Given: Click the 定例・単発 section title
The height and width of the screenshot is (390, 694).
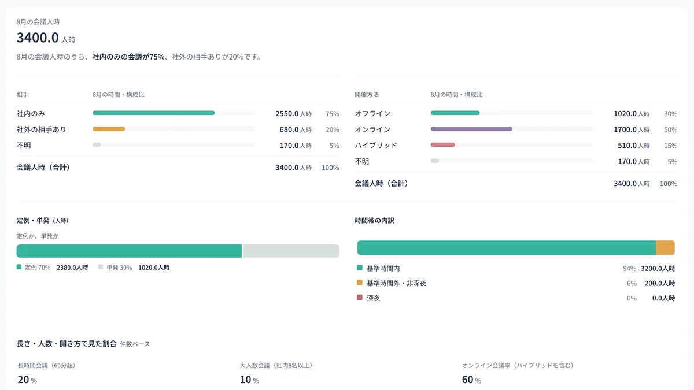Looking at the screenshot, I should coord(43,221).
